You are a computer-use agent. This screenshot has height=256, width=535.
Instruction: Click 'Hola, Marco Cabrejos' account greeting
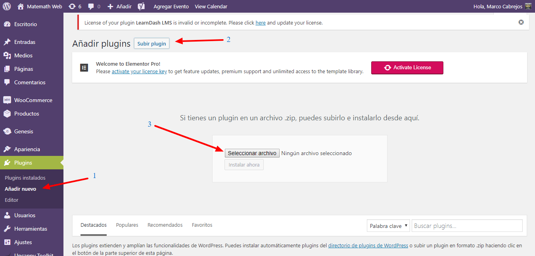498,6
